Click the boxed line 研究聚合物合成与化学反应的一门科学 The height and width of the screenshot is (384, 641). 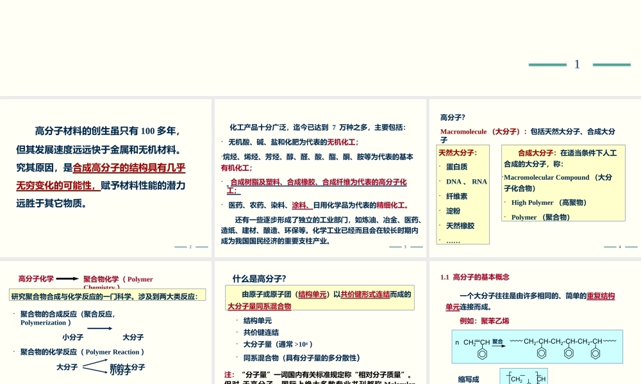click(x=107, y=296)
